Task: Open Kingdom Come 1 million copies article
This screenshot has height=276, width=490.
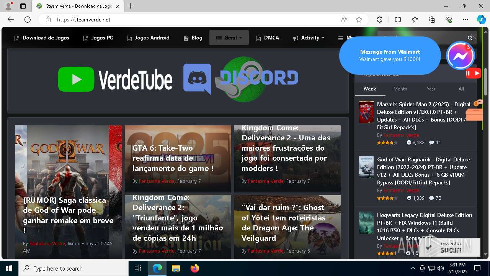Action: [x=178, y=218]
